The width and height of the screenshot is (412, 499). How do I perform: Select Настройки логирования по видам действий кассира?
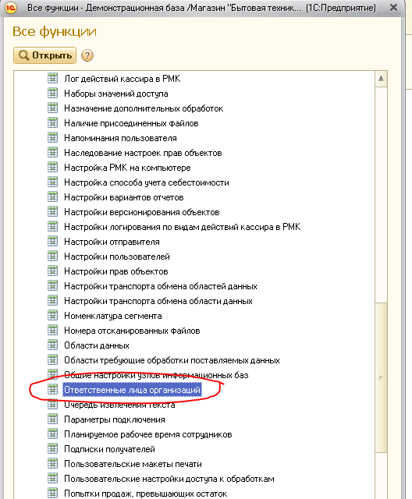pyautogui.click(x=182, y=227)
